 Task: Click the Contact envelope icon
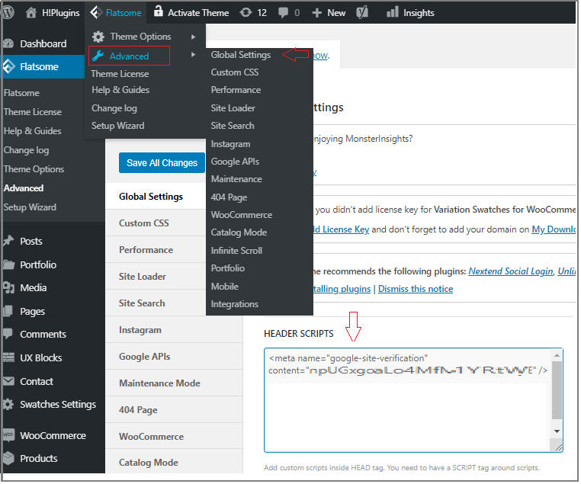tap(8, 381)
